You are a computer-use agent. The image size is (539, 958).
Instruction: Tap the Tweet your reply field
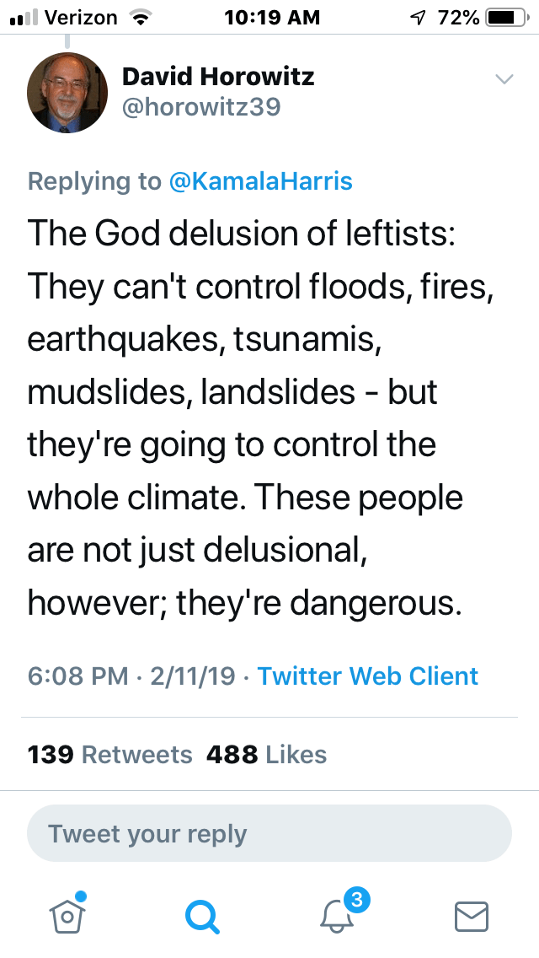(269, 834)
